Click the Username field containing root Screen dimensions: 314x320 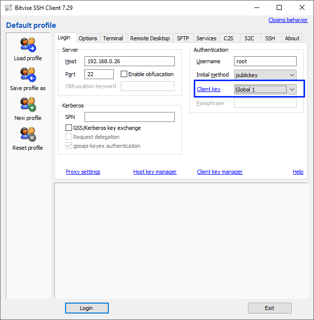coord(265,61)
